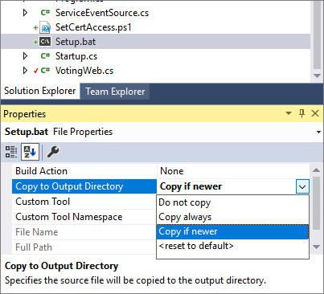Click the C# icon beside Startup.cs

point(45,56)
